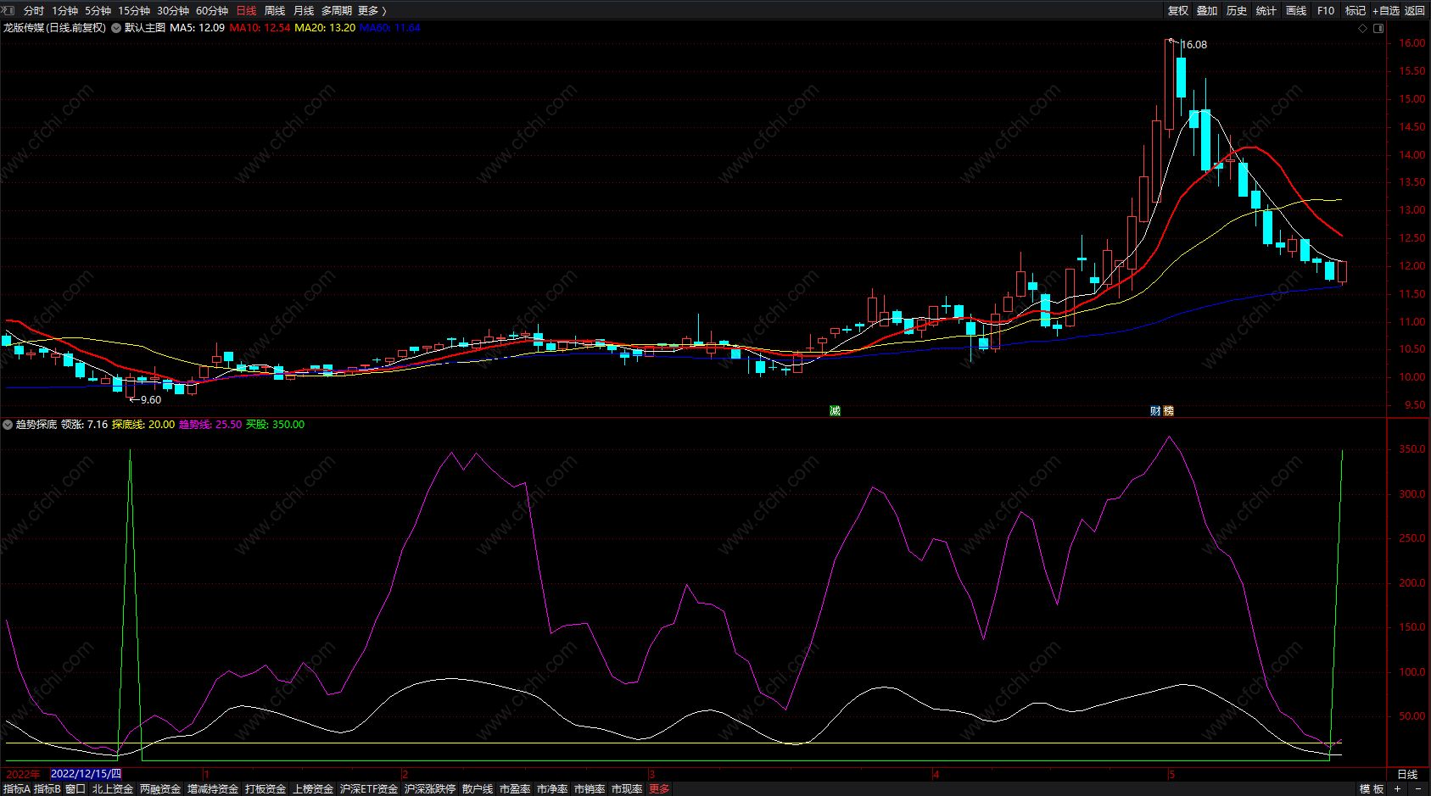Open the 模板 template button

click(1372, 789)
